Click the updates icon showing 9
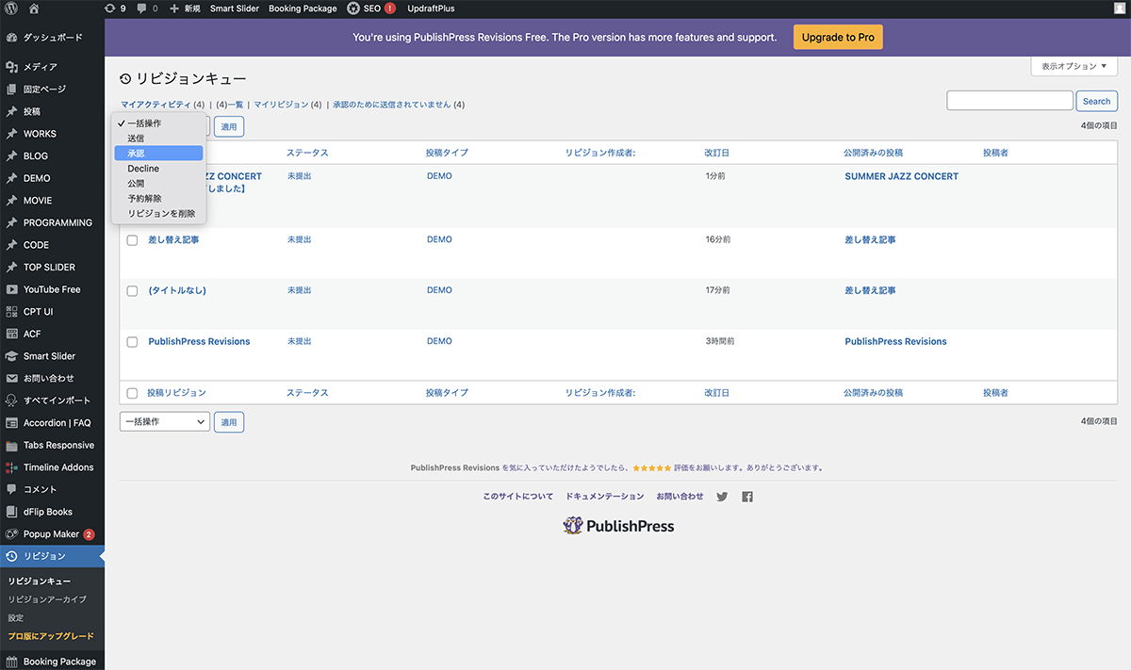1131x670 pixels. [115, 8]
